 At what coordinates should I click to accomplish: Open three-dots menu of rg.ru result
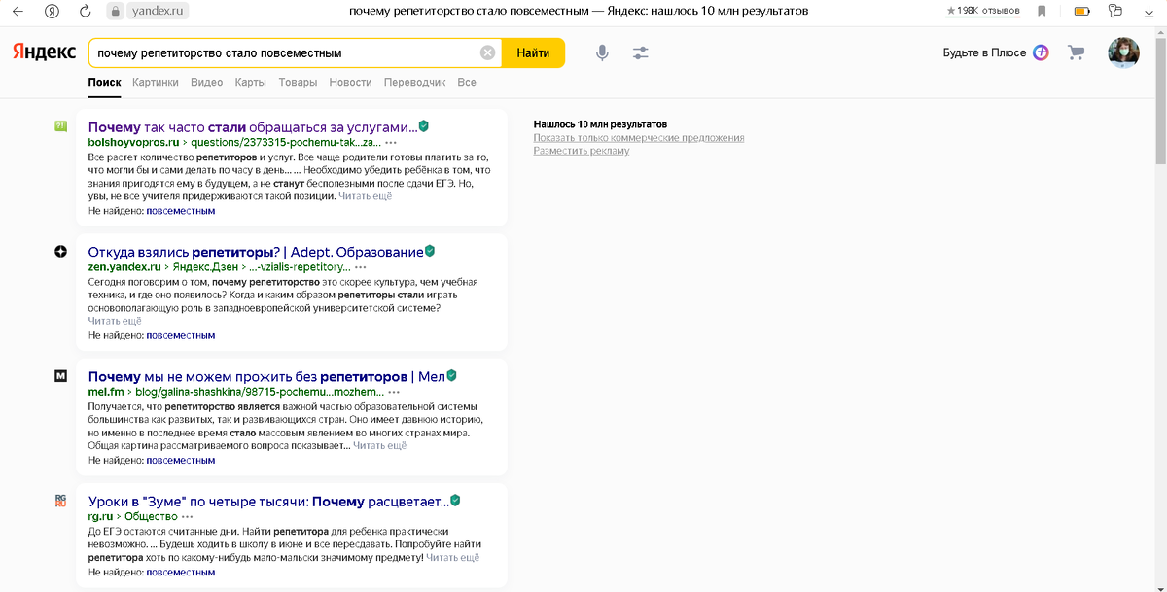click(x=187, y=515)
